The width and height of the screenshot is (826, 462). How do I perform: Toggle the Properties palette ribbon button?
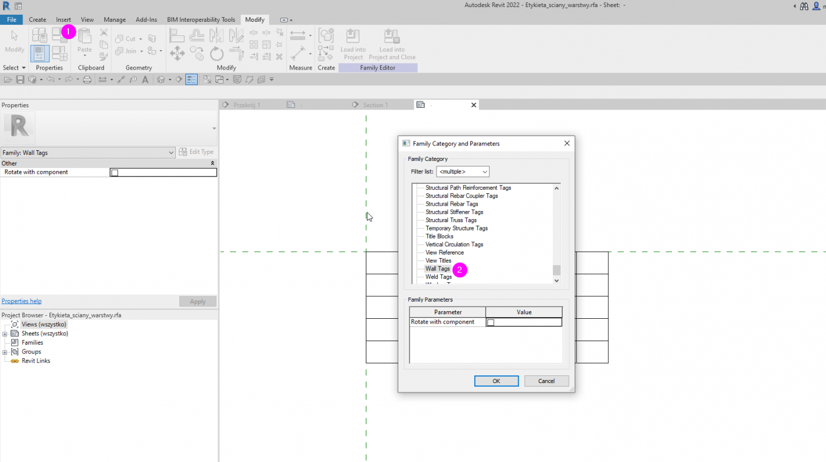(40, 54)
